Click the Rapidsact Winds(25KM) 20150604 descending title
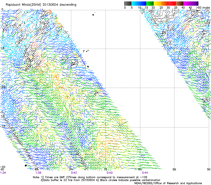Screen dimensions: 211x185 [x=41, y=5]
